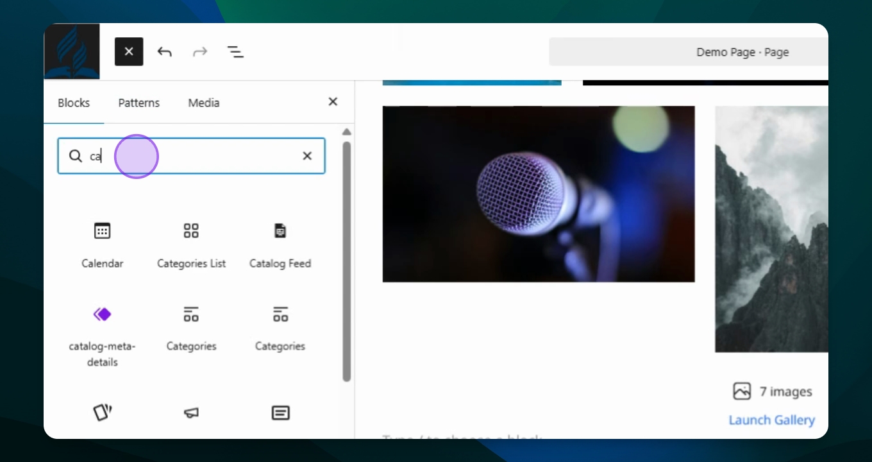Click the 'Catalog Feed' block label
The width and height of the screenshot is (872, 462).
[x=280, y=263]
